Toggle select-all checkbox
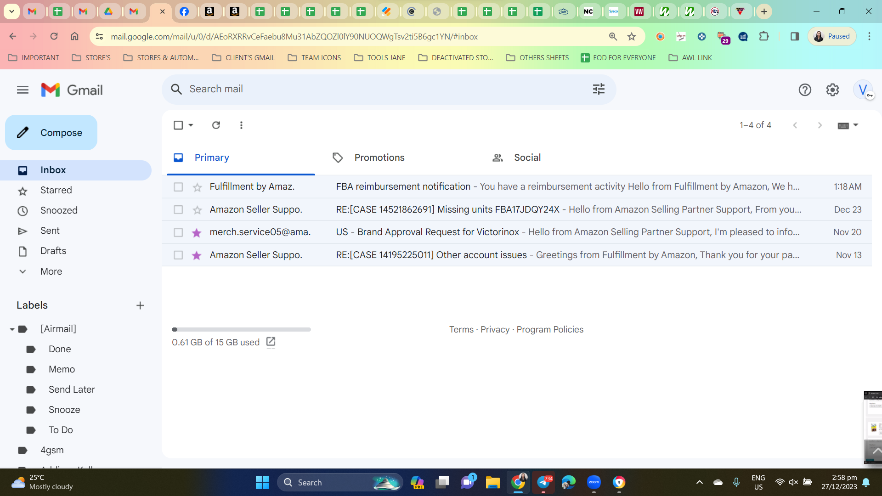Screen dimensions: 882x496 178,125
